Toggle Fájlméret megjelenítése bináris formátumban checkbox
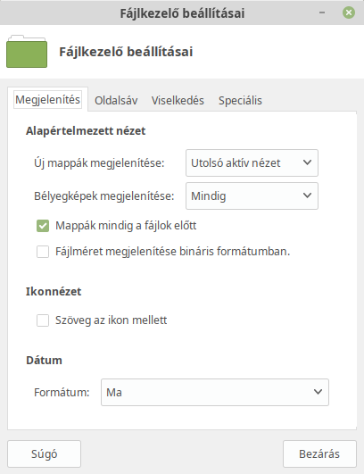The image size is (364, 474). (x=43, y=252)
